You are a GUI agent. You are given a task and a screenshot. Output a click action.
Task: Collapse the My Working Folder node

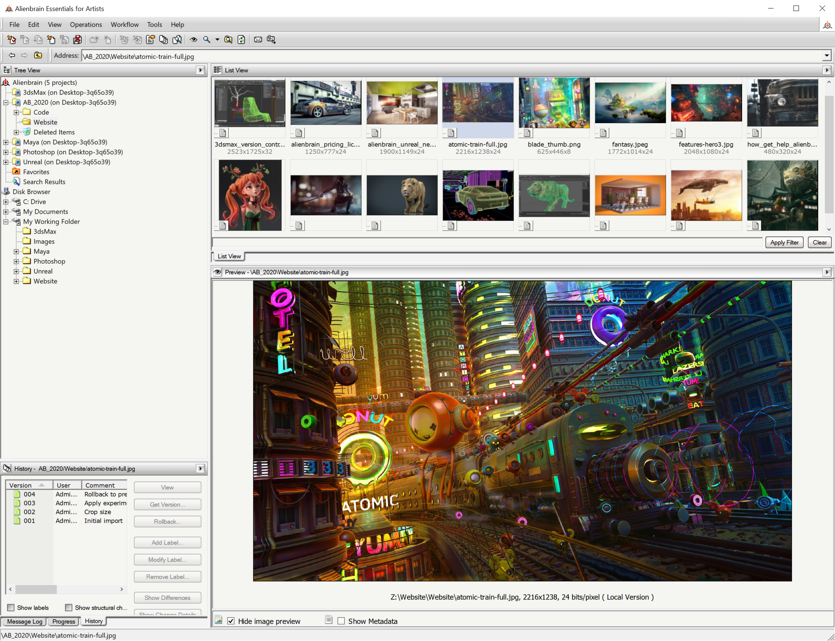click(x=6, y=221)
